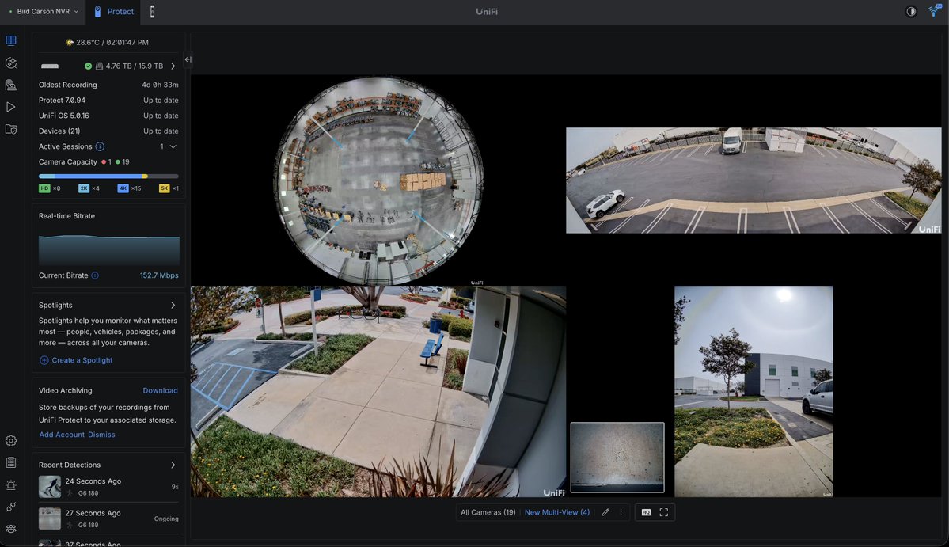The image size is (949, 547).
Task: Click the 2K resolution badge
Action: [84, 188]
